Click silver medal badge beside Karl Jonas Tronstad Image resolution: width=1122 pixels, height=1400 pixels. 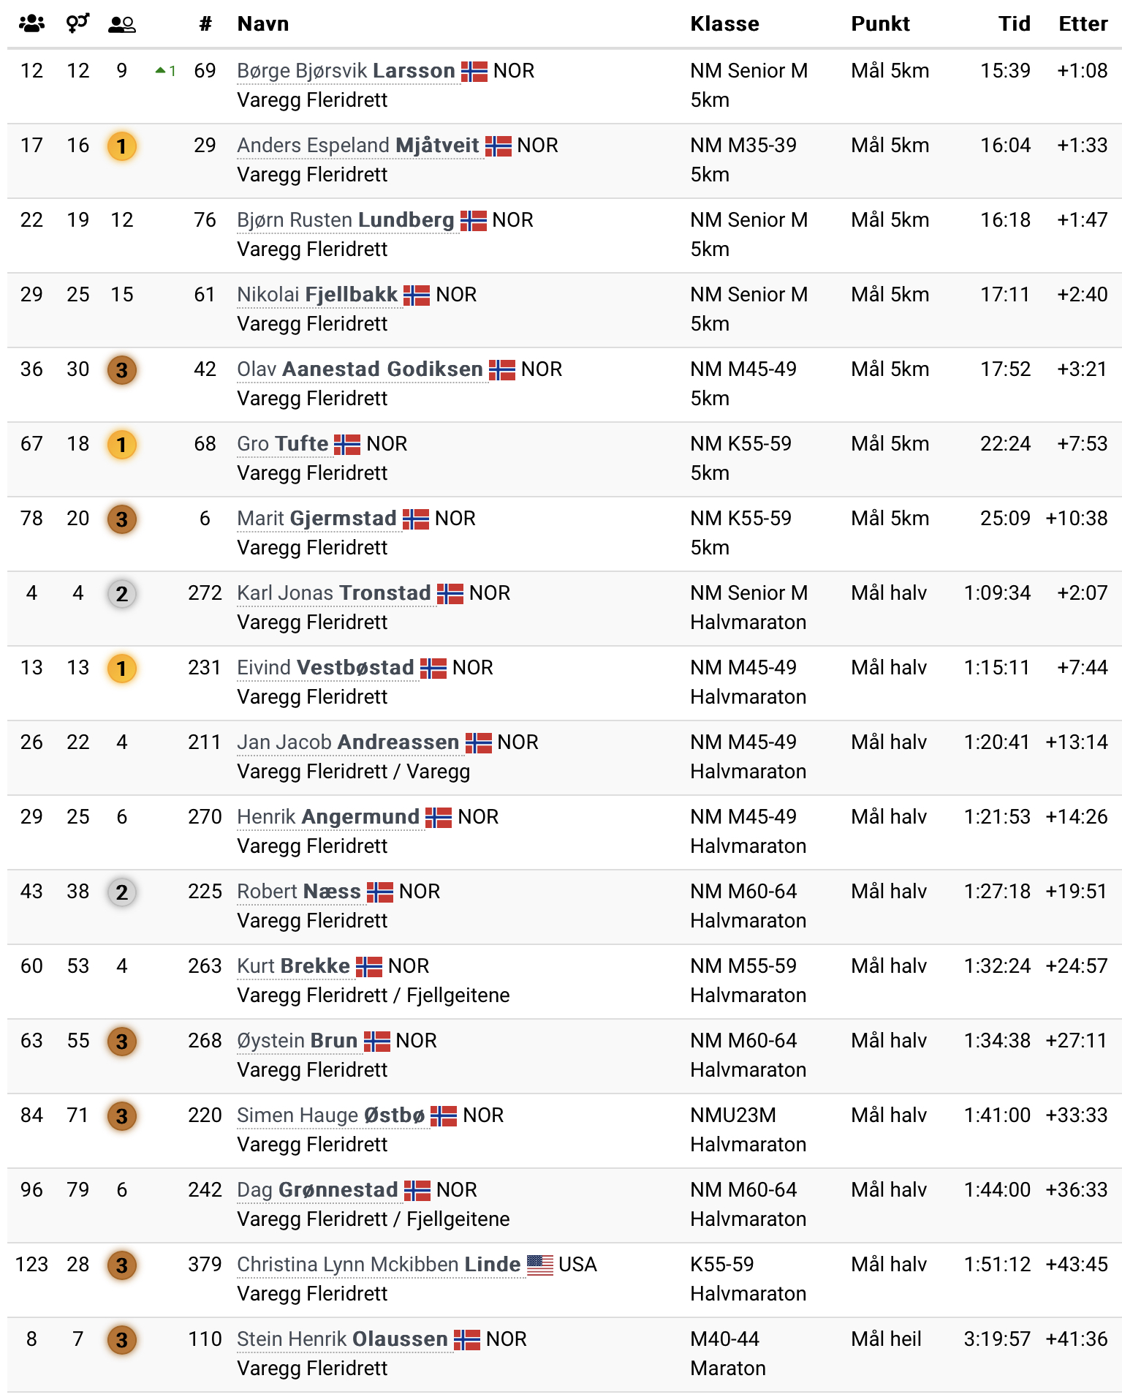122,594
